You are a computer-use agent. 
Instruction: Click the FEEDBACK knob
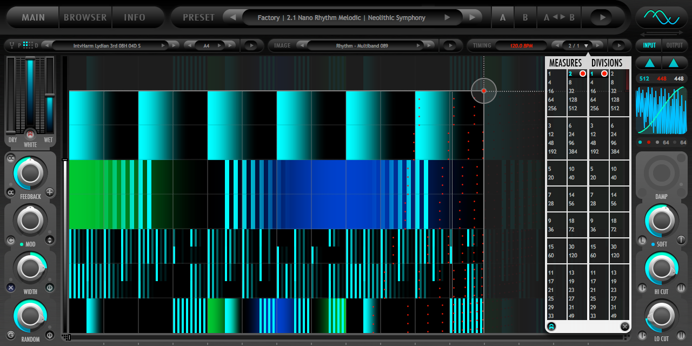point(30,172)
